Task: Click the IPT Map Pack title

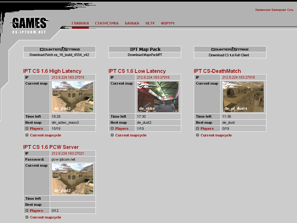Action: click(145, 49)
